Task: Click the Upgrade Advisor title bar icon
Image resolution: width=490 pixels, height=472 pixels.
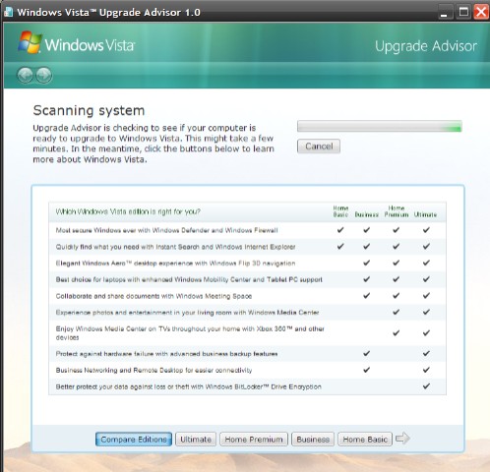Action: point(8,12)
